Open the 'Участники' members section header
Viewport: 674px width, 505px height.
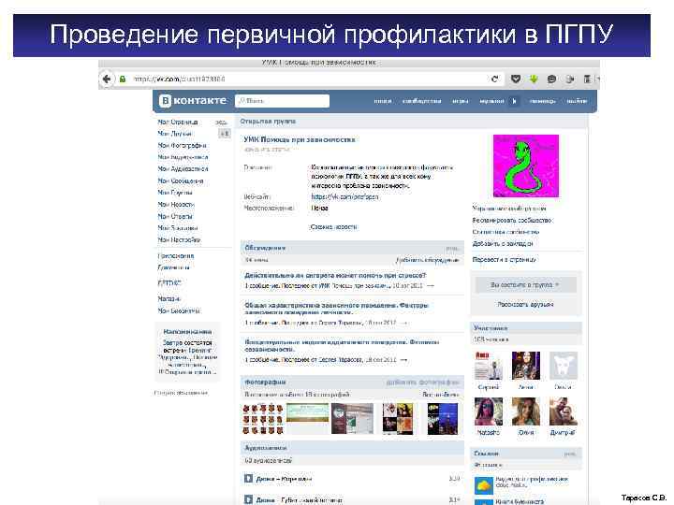pos(526,327)
